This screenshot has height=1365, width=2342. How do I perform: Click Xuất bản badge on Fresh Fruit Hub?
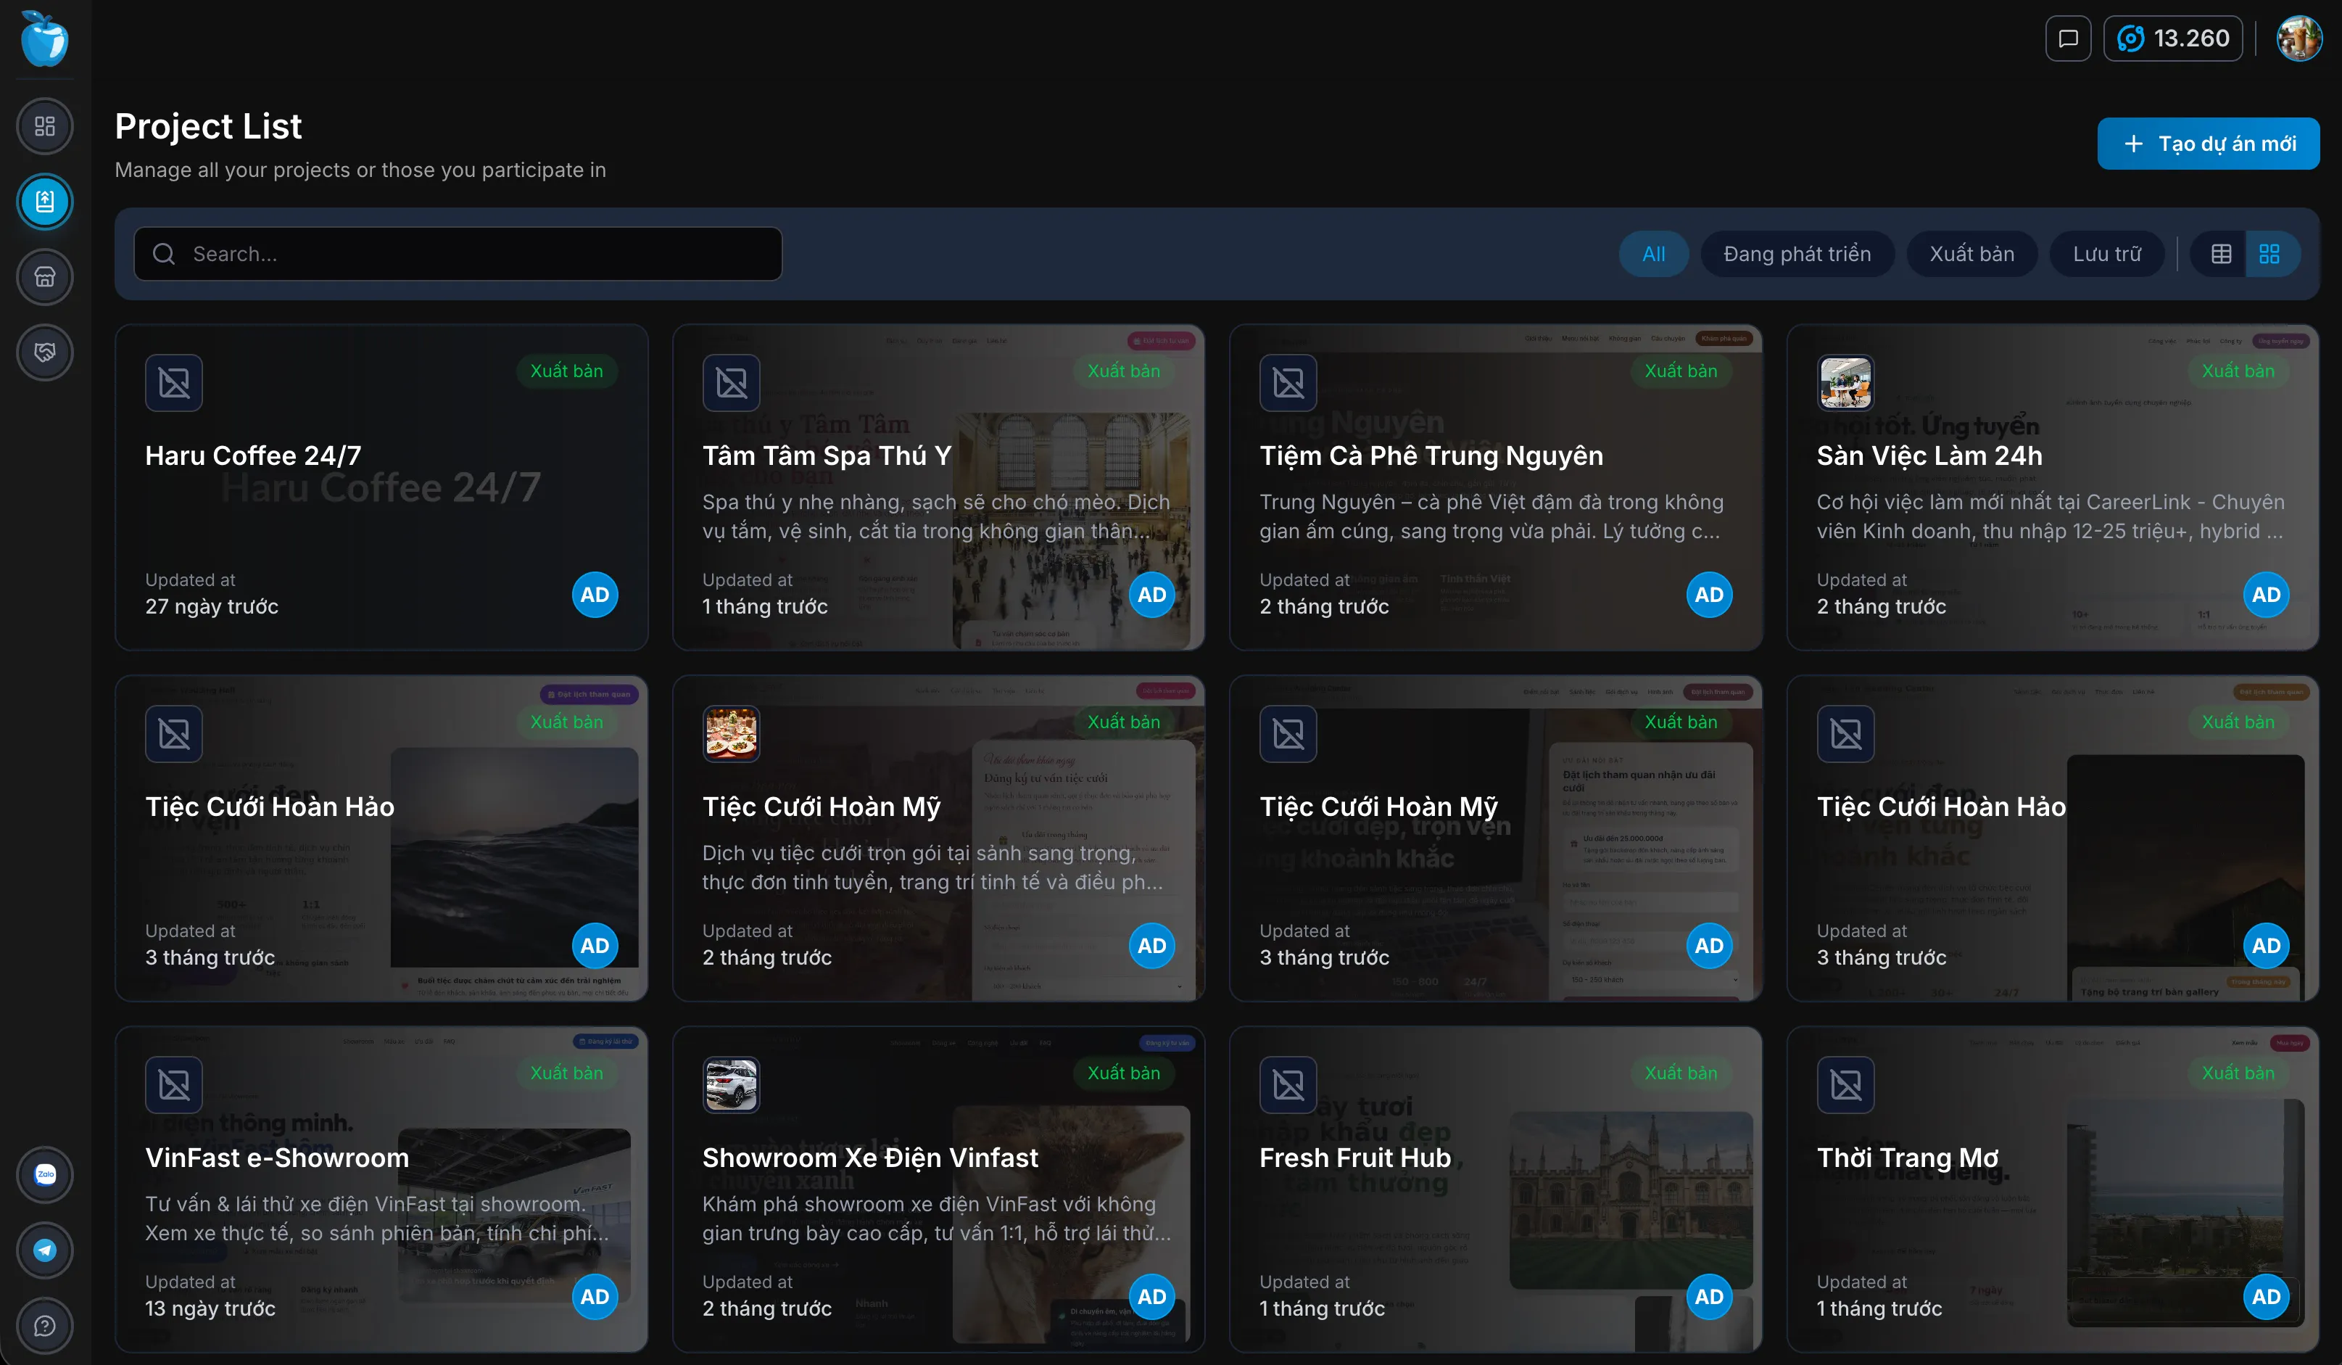[x=1680, y=1073]
